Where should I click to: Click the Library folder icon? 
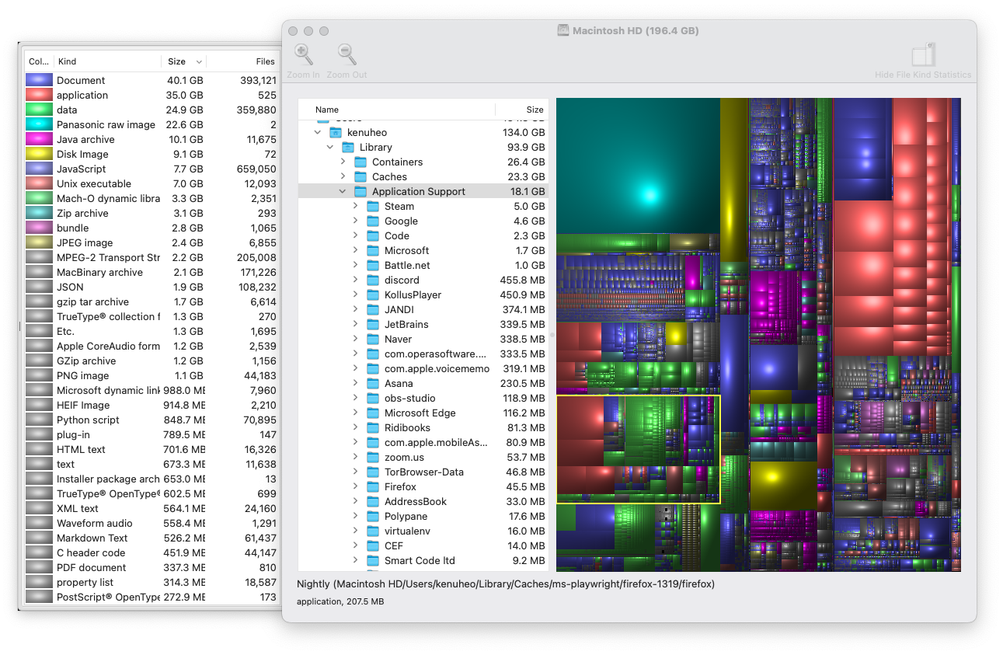tap(347, 148)
